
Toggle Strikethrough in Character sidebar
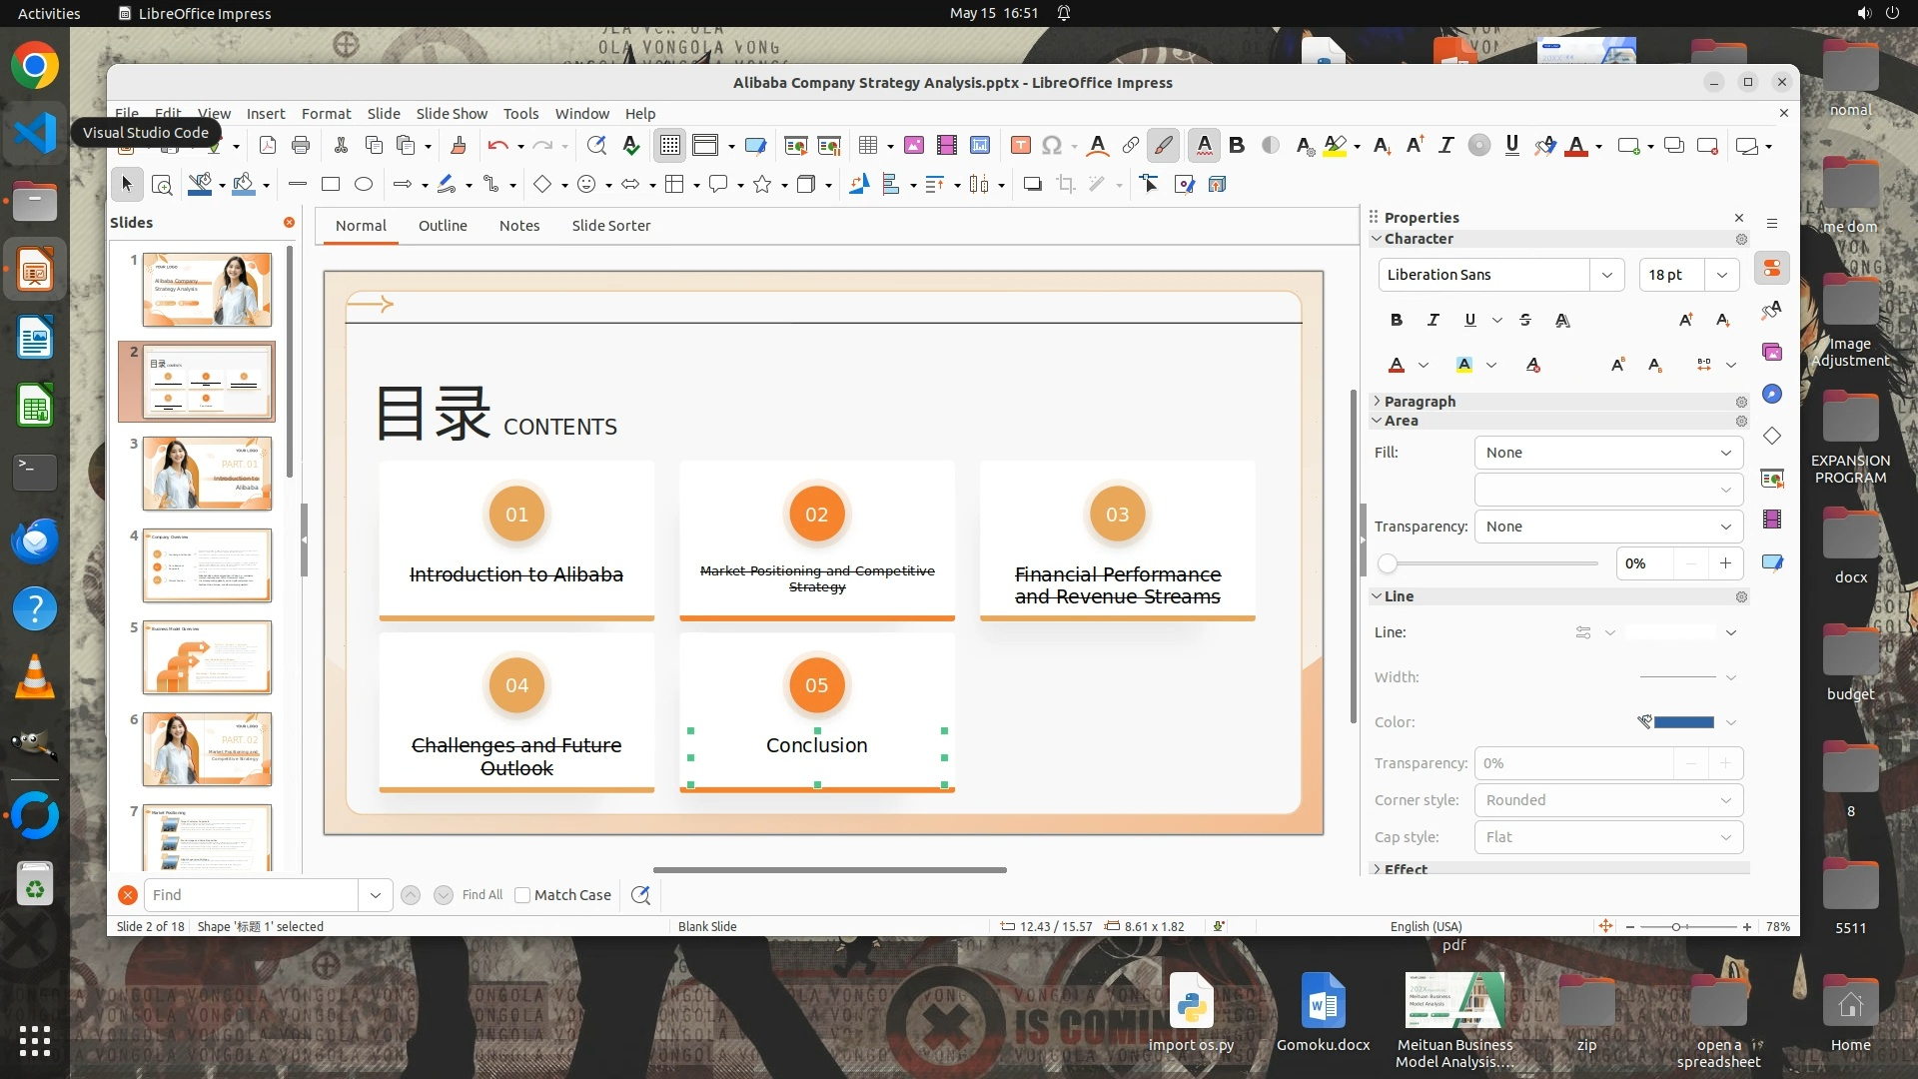[x=1524, y=320]
